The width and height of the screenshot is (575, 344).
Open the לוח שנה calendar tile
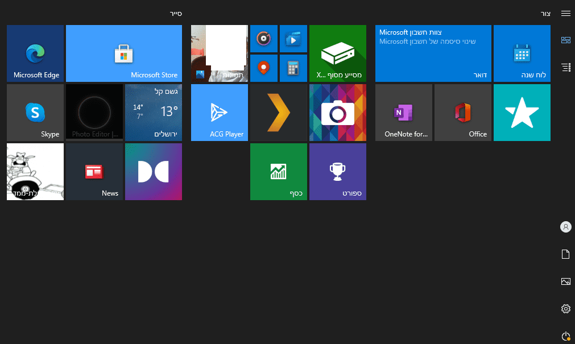tap(522, 53)
